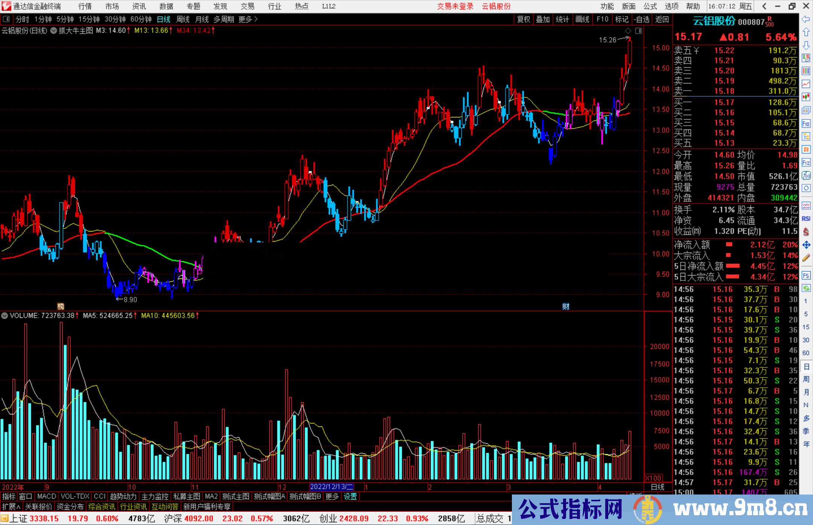
Task: Click the f(x) formula sidebar icon
Action: click(x=806, y=175)
